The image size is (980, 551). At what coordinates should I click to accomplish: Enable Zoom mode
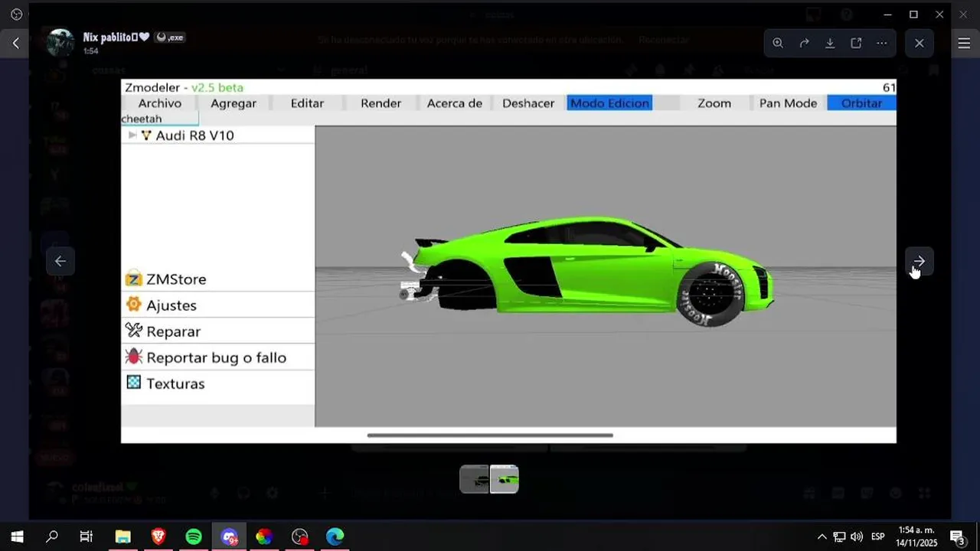(714, 103)
